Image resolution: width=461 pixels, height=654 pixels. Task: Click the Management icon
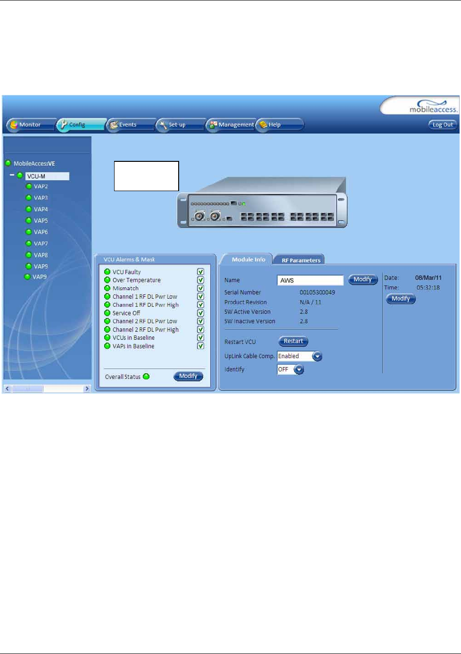point(214,125)
